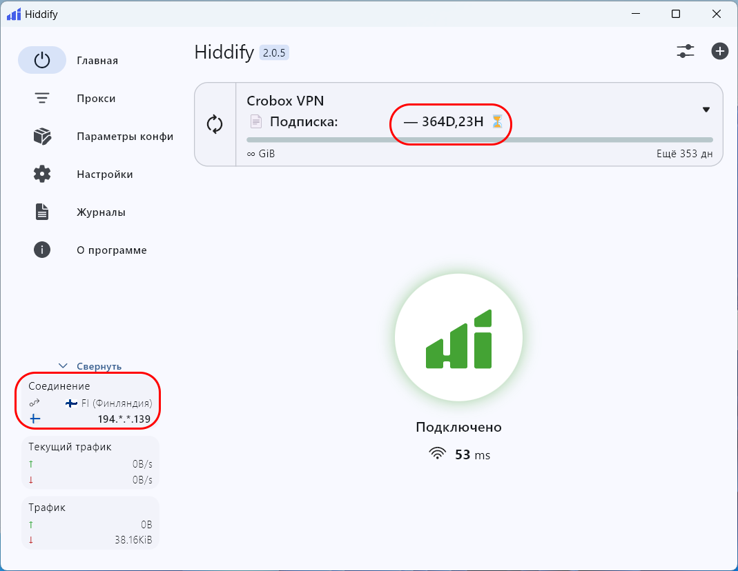Click the Журналы document icon
This screenshot has height=571, width=738.
(42, 212)
